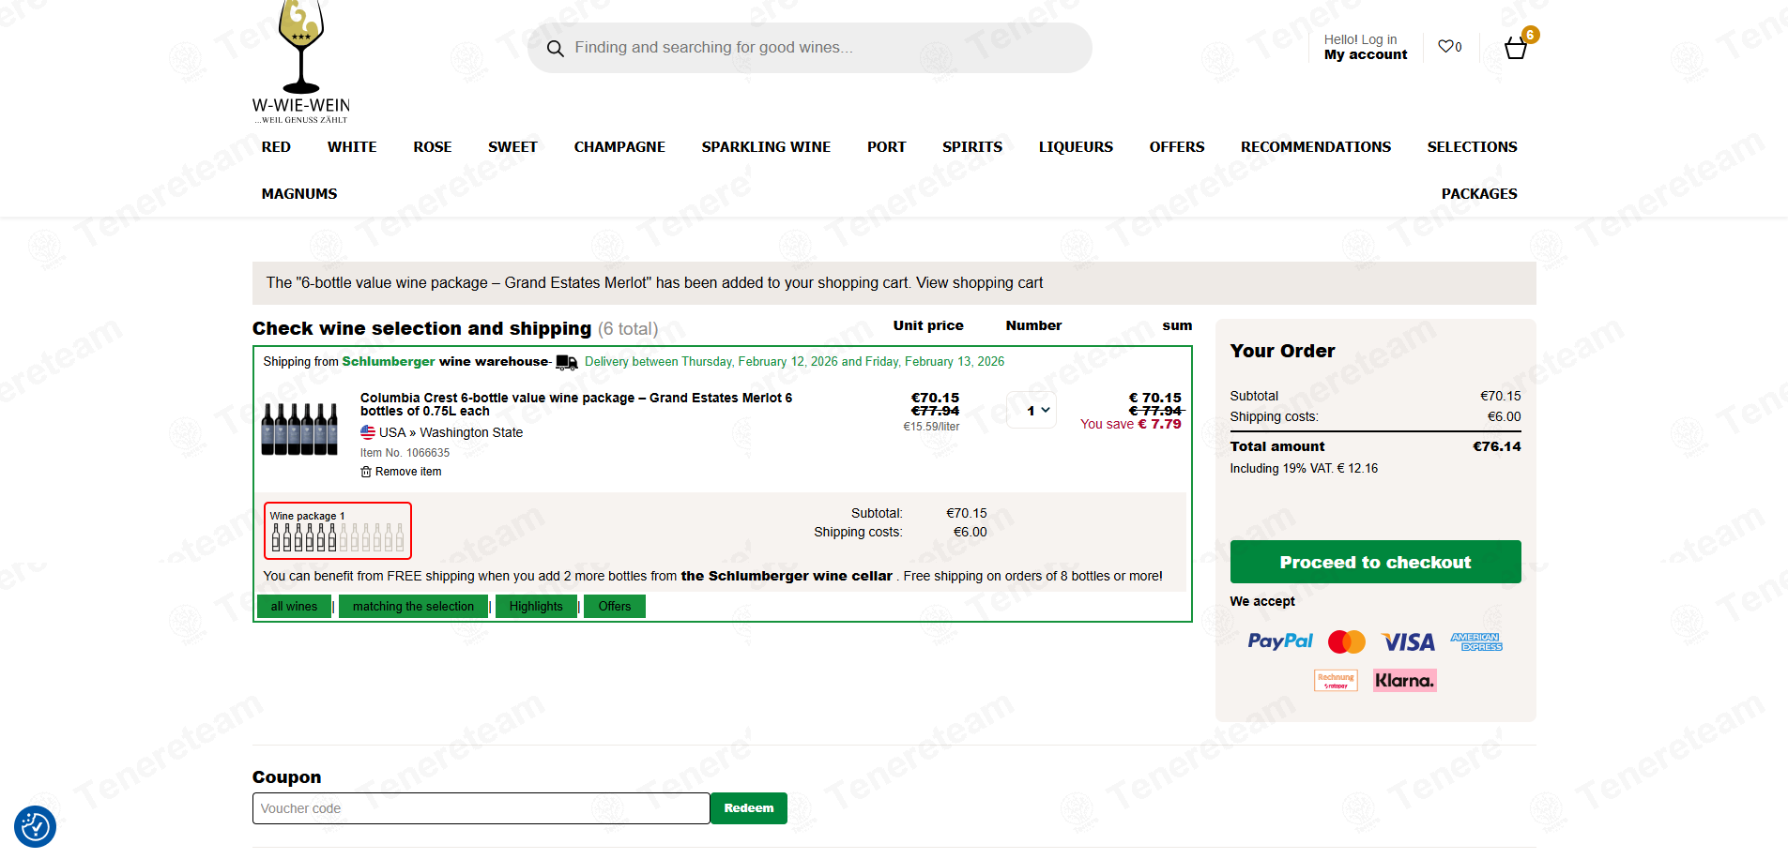The height and width of the screenshot is (859, 1788).
Task: Open the LIQUEURS menu
Action: (x=1076, y=147)
